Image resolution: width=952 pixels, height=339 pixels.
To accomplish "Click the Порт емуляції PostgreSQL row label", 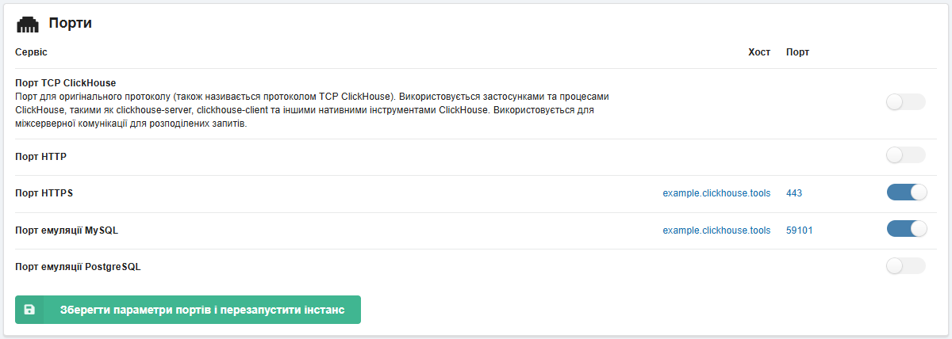I will pos(78,267).
